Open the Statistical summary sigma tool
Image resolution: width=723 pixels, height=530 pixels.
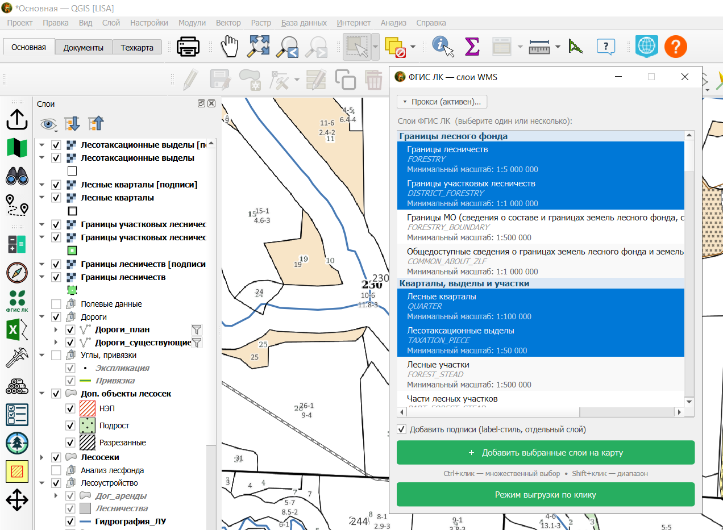click(x=472, y=47)
